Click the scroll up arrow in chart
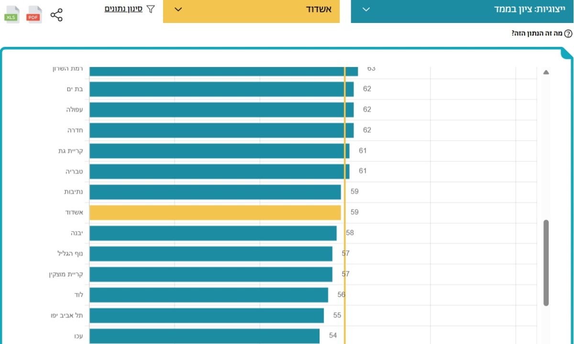This screenshot has height=344, width=574. [546, 73]
